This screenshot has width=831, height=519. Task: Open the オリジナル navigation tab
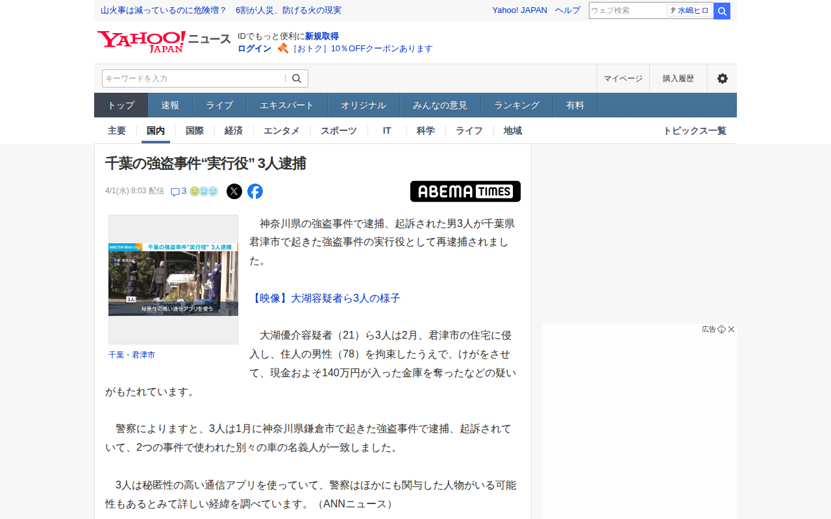pos(364,105)
